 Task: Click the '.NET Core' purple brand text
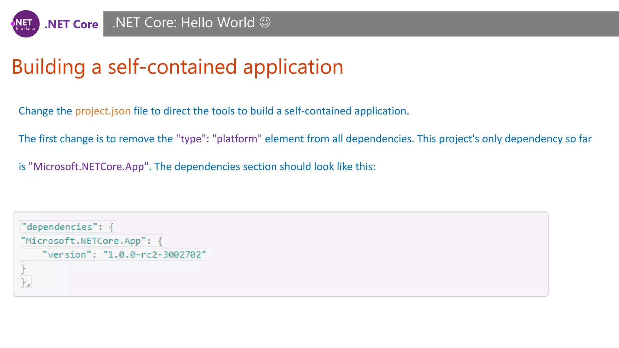coord(71,24)
